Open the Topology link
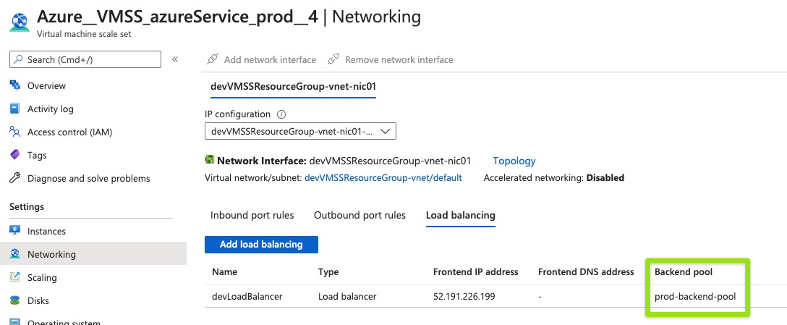The height and width of the screenshot is (325, 787). pos(514,161)
